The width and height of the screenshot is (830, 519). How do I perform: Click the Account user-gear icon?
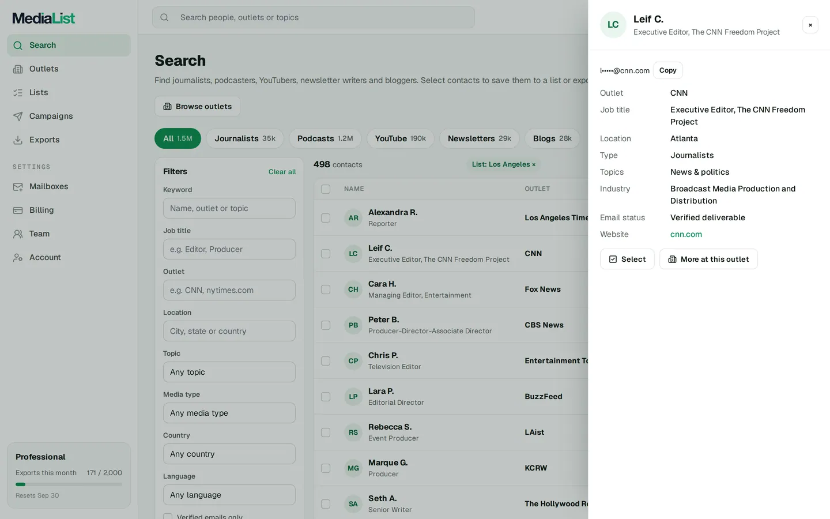pyautogui.click(x=18, y=258)
